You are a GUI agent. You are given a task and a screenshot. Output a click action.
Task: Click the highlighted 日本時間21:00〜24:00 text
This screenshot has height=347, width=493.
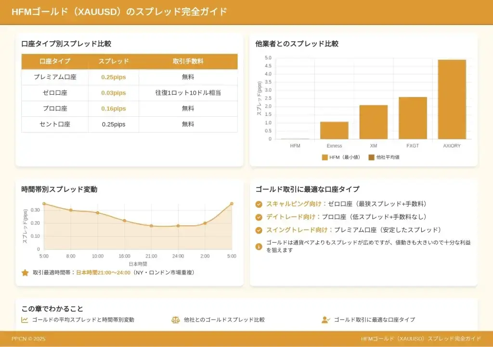(x=104, y=273)
